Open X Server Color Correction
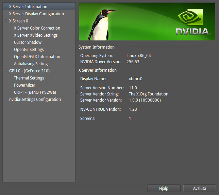This screenshot has height=195, width=219. click(x=37, y=28)
